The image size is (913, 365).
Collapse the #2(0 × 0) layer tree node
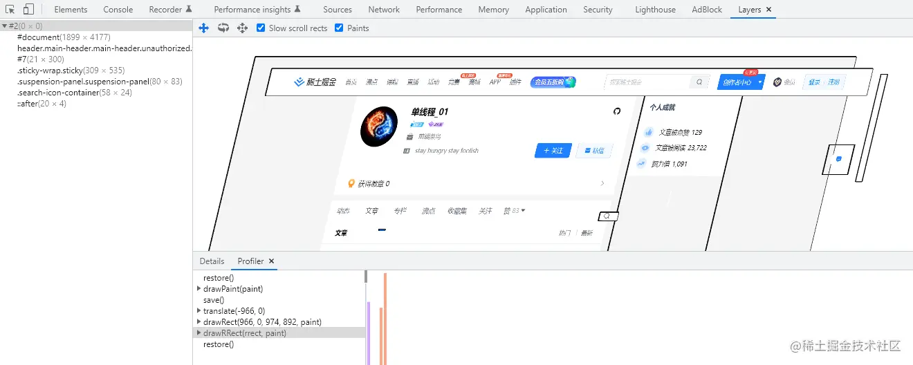[5, 26]
